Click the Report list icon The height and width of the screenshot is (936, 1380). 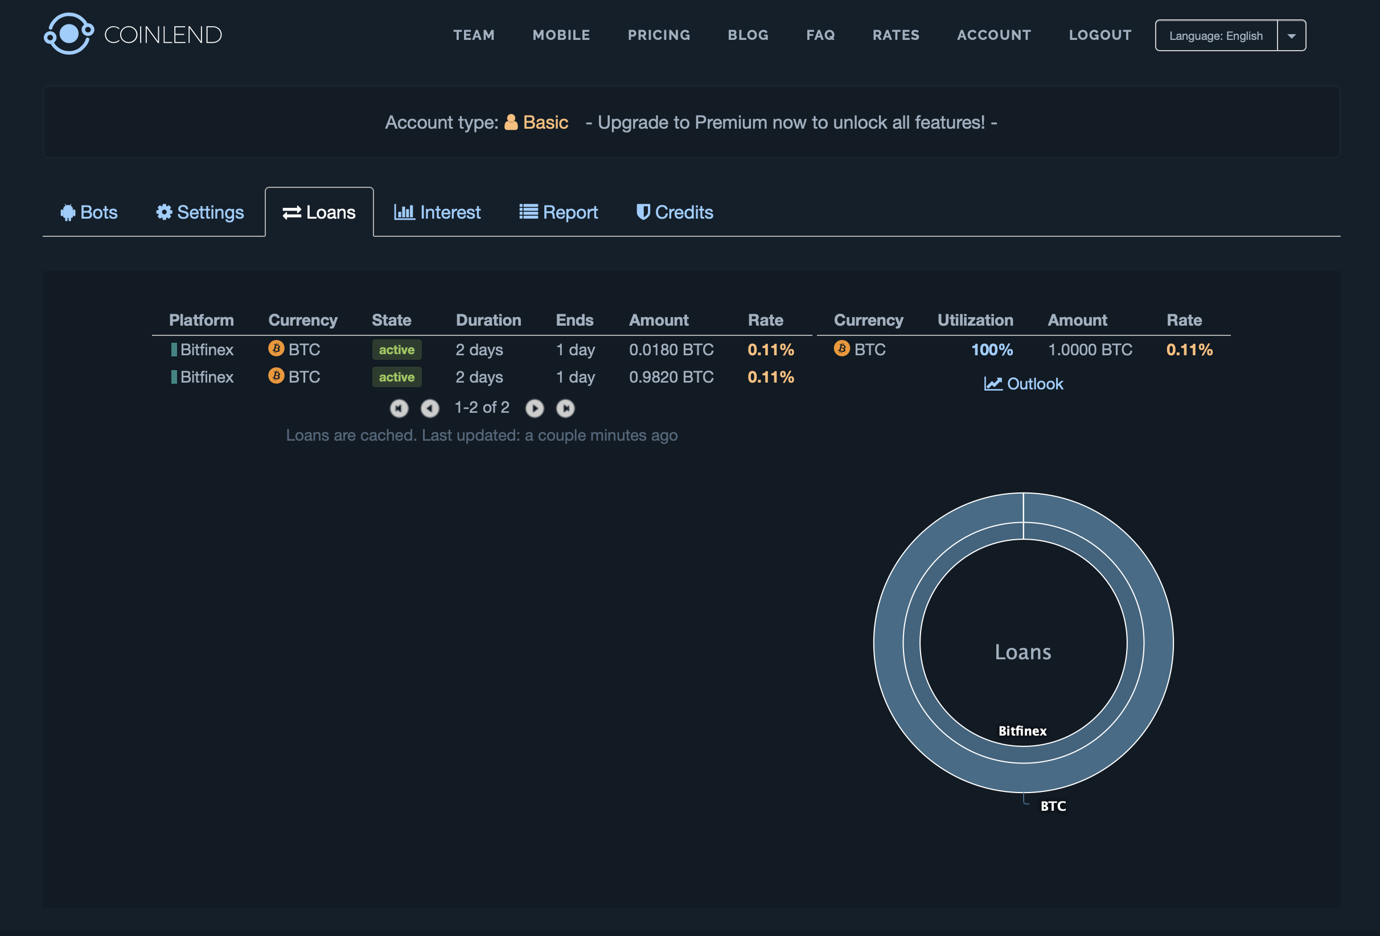tap(528, 211)
